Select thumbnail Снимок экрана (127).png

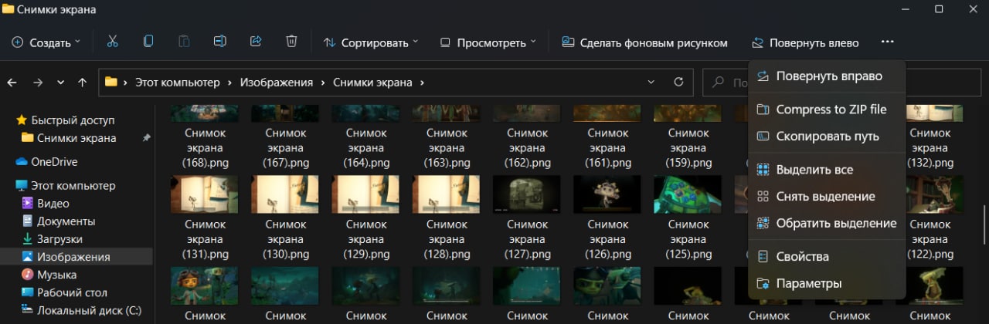527,194
